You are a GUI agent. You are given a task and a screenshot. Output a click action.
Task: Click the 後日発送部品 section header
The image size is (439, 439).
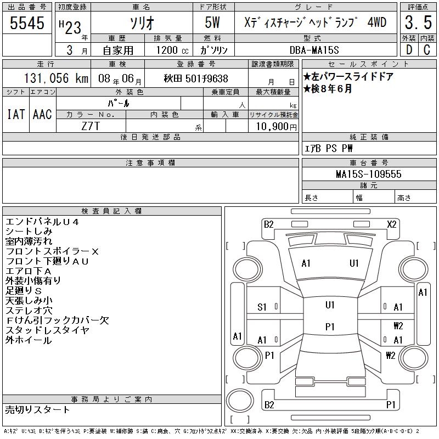[150, 137]
